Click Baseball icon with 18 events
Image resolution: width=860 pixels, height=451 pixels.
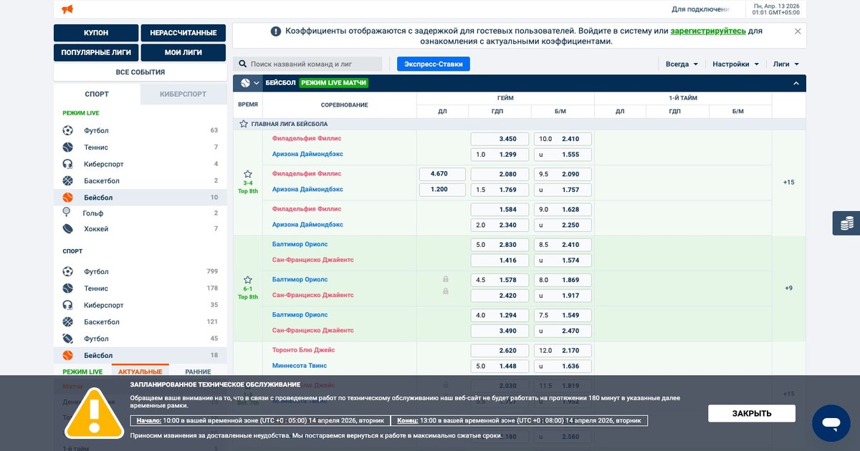(x=68, y=356)
